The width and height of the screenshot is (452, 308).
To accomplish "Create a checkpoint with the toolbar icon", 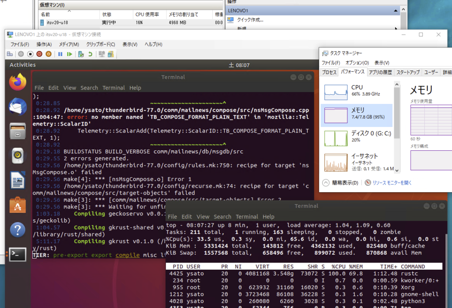I will [81, 54].
